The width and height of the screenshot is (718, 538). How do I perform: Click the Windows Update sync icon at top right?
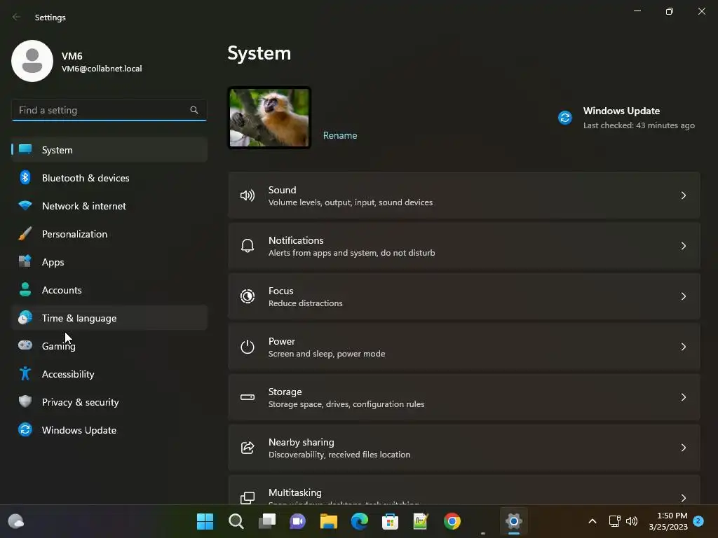(565, 118)
